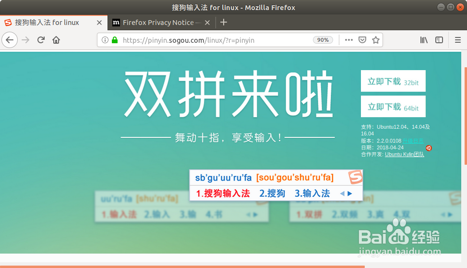Screen dimensions: 467x268
Task: Click the green secure connection padlock
Action: (115, 40)
